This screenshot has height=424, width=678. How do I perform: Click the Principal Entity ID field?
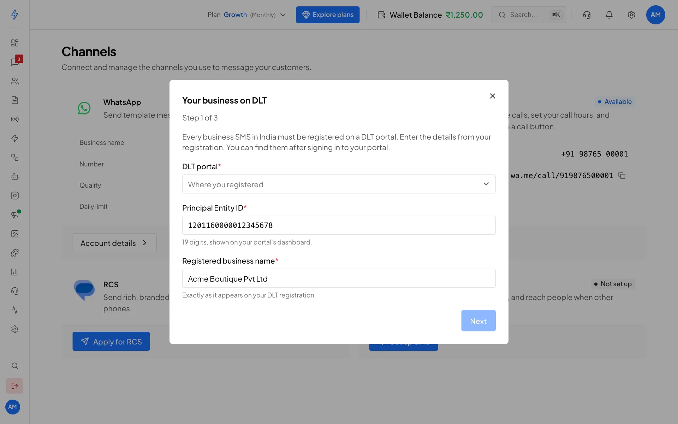point(339,225)
